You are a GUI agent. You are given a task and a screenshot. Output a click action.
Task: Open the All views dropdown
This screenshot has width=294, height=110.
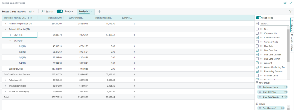(x=32, y=11)
